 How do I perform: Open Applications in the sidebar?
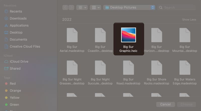point(19,26)
